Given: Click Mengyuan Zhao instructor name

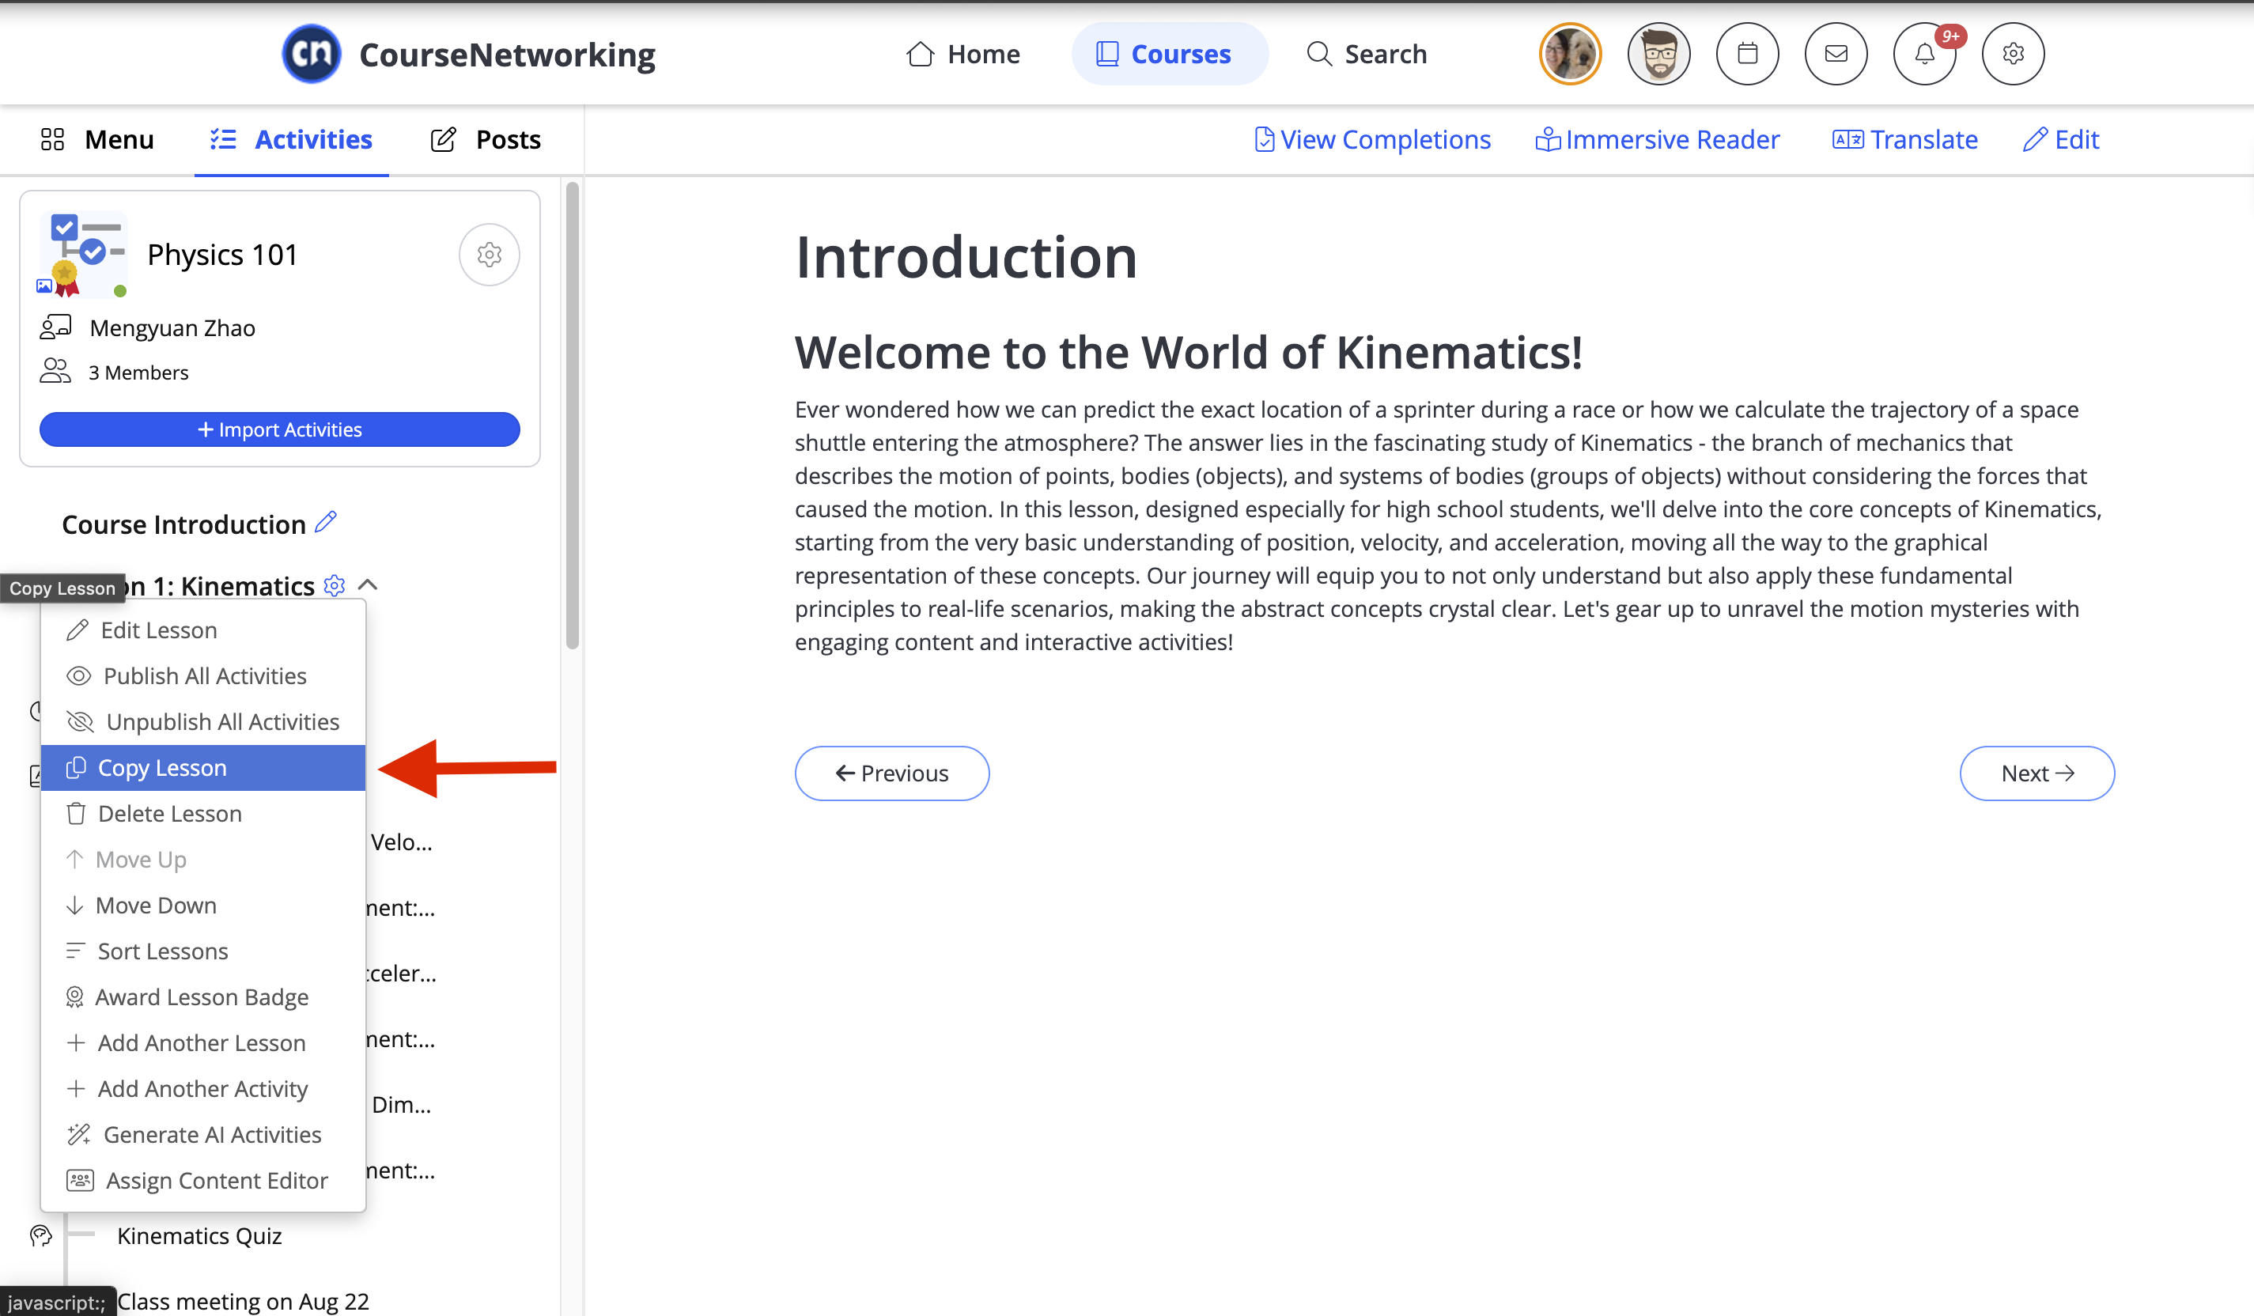Looking at the screenshot, I should tap(172, 327).
